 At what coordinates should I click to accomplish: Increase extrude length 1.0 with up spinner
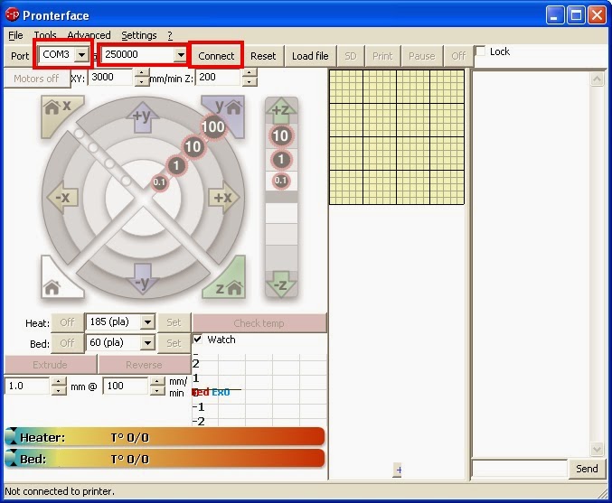(59, 381)
